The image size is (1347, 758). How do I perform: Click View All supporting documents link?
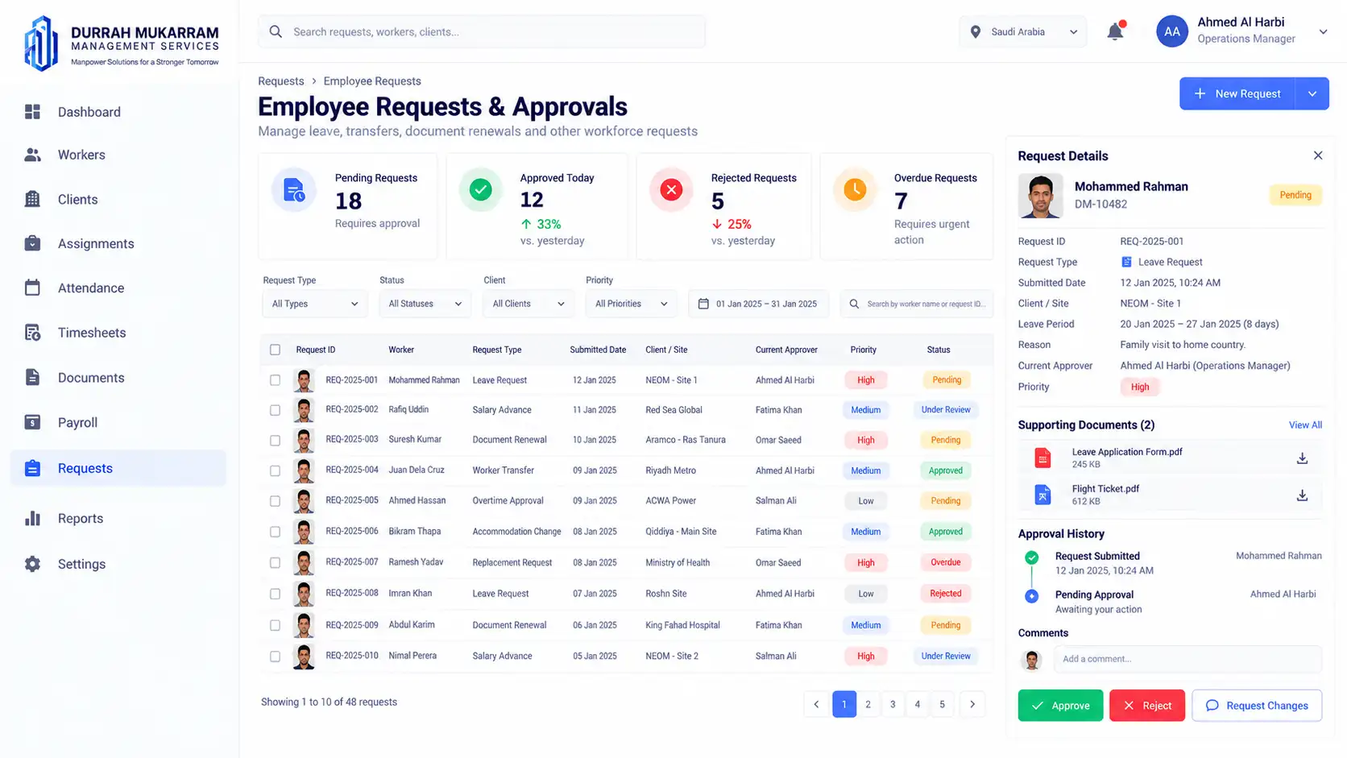1305,425
